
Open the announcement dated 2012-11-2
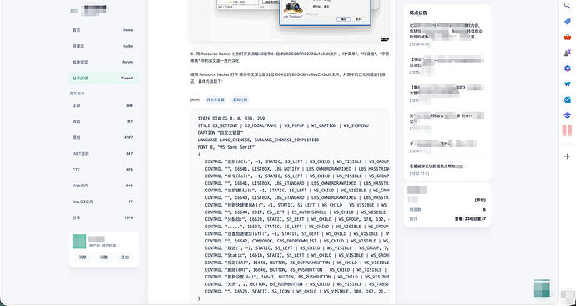pyautogui.click(x=447, y=169)
